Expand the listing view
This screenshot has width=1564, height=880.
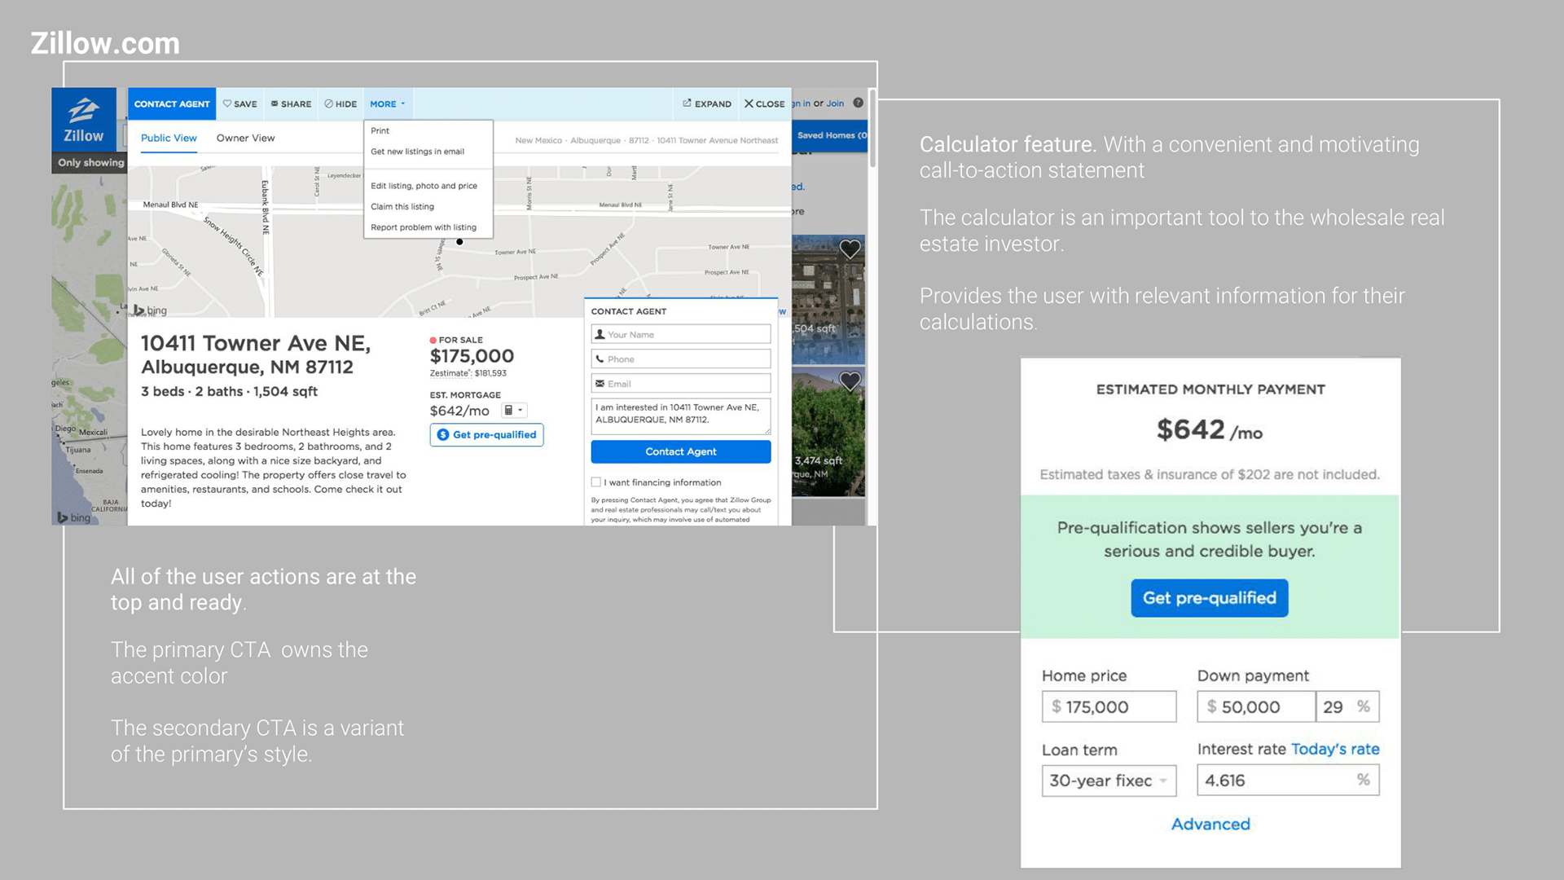click(x=706, y=104)
